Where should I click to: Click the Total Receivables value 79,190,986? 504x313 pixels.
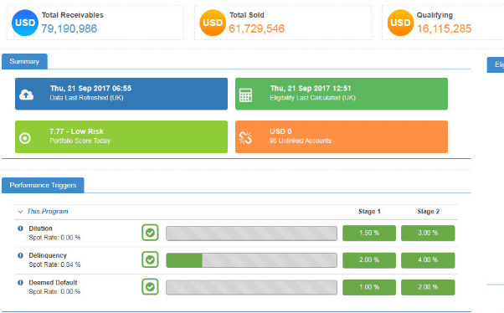tap(69, 28)
